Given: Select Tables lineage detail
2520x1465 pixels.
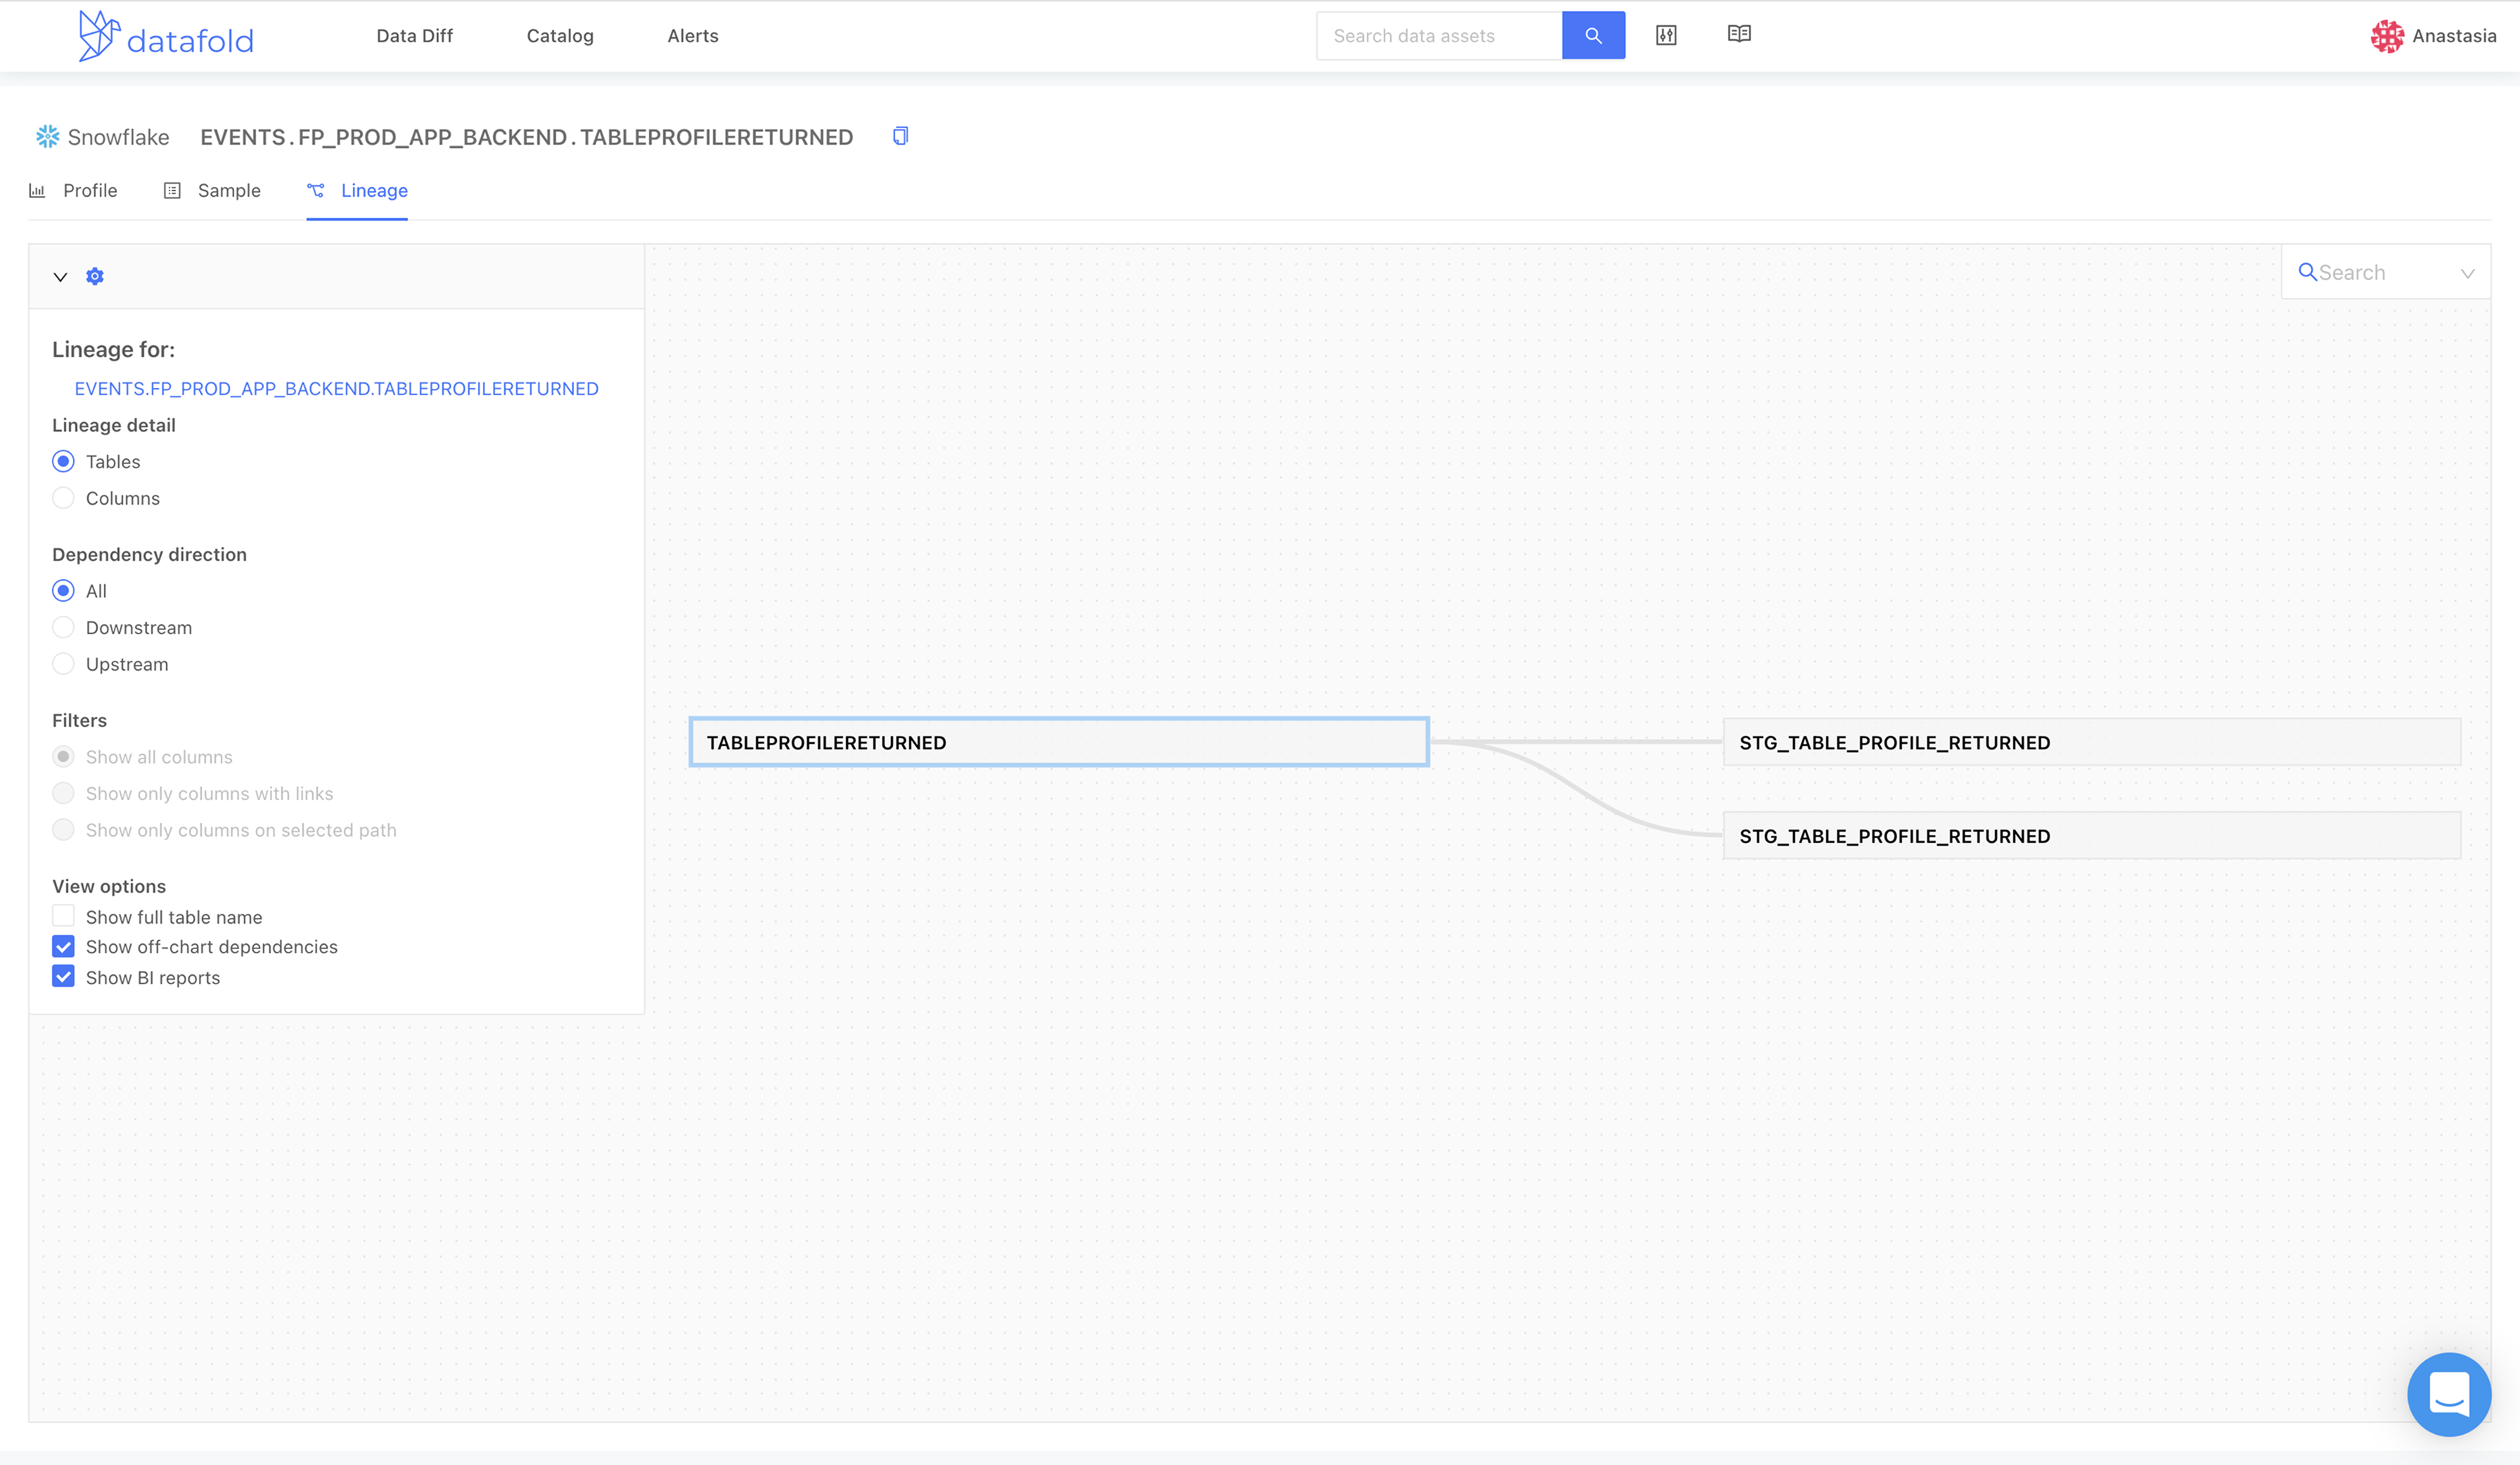Looking at the screenshot, I should (63, 461).
